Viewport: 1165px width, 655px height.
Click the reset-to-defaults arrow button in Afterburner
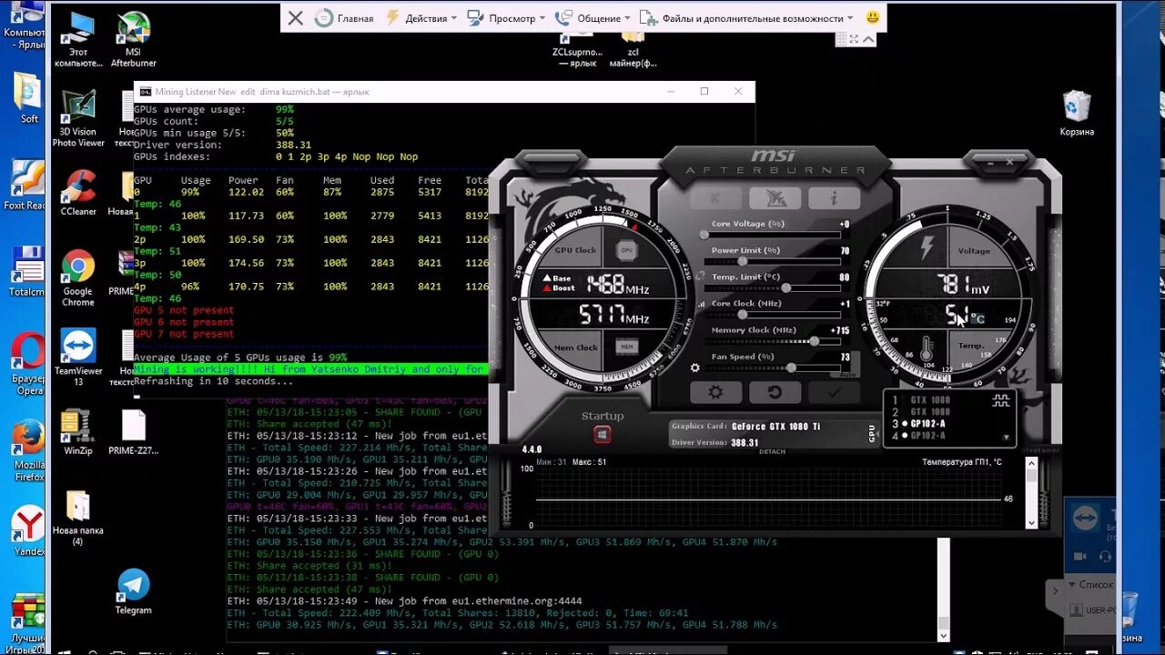coord(775,392)
